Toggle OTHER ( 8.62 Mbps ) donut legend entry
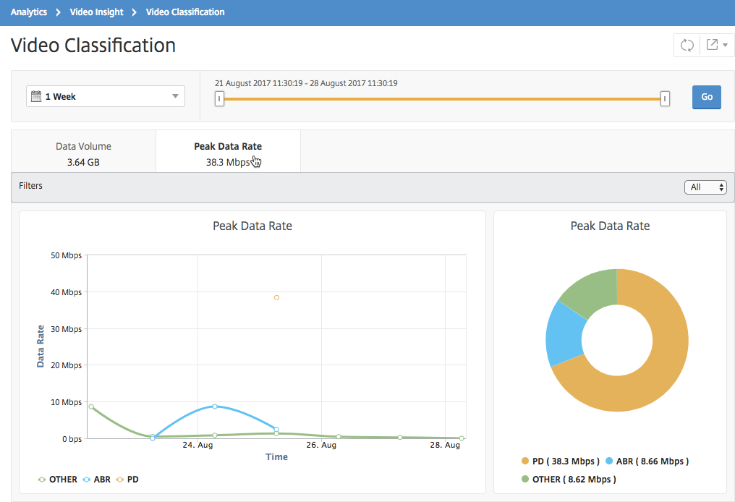This screenshot has width=735, height=502. coord(569,479)
